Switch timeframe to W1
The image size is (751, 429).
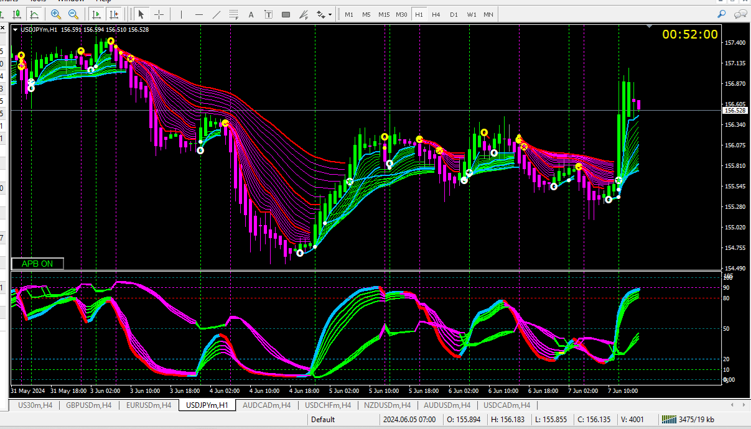click(472, 14)
